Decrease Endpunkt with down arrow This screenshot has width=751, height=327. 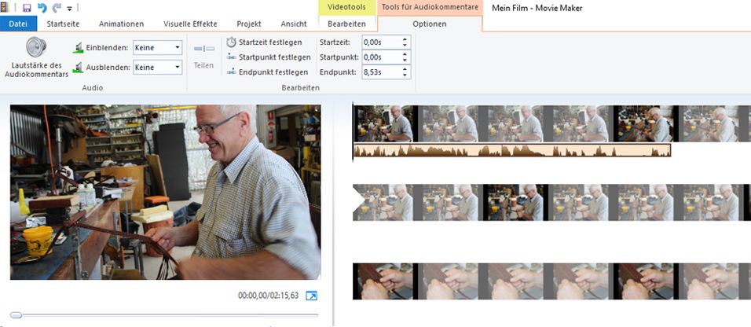pos(405,75)
